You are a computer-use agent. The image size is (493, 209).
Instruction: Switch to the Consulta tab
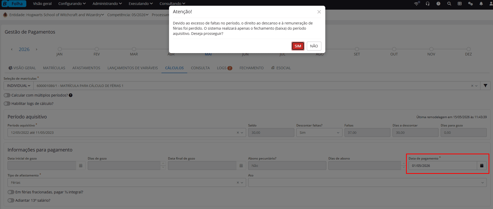tap(200, 68)
